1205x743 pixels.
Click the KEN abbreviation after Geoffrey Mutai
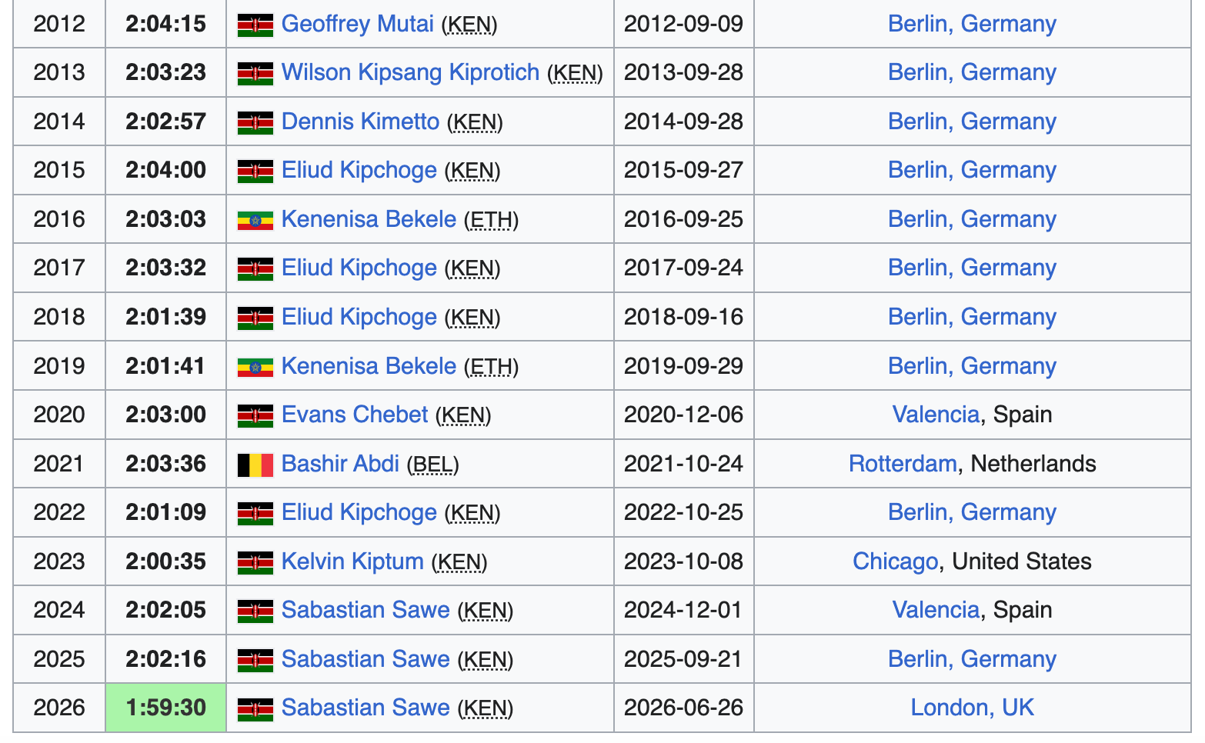tap(469, 25)
